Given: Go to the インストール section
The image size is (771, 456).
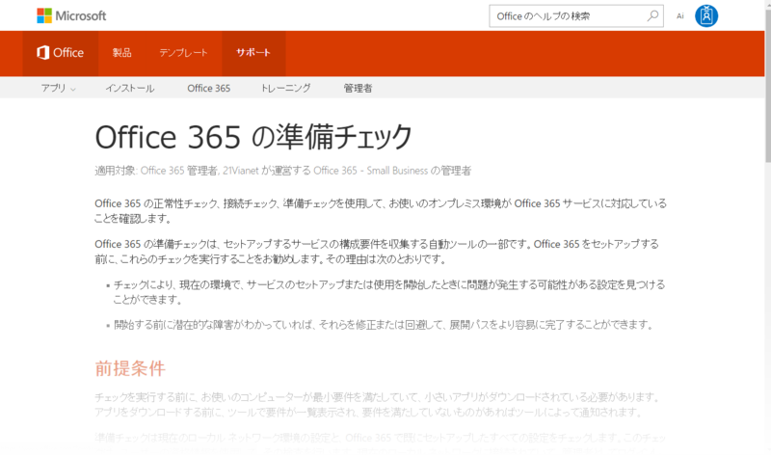Looking at the screenshot, I should 130,88.
